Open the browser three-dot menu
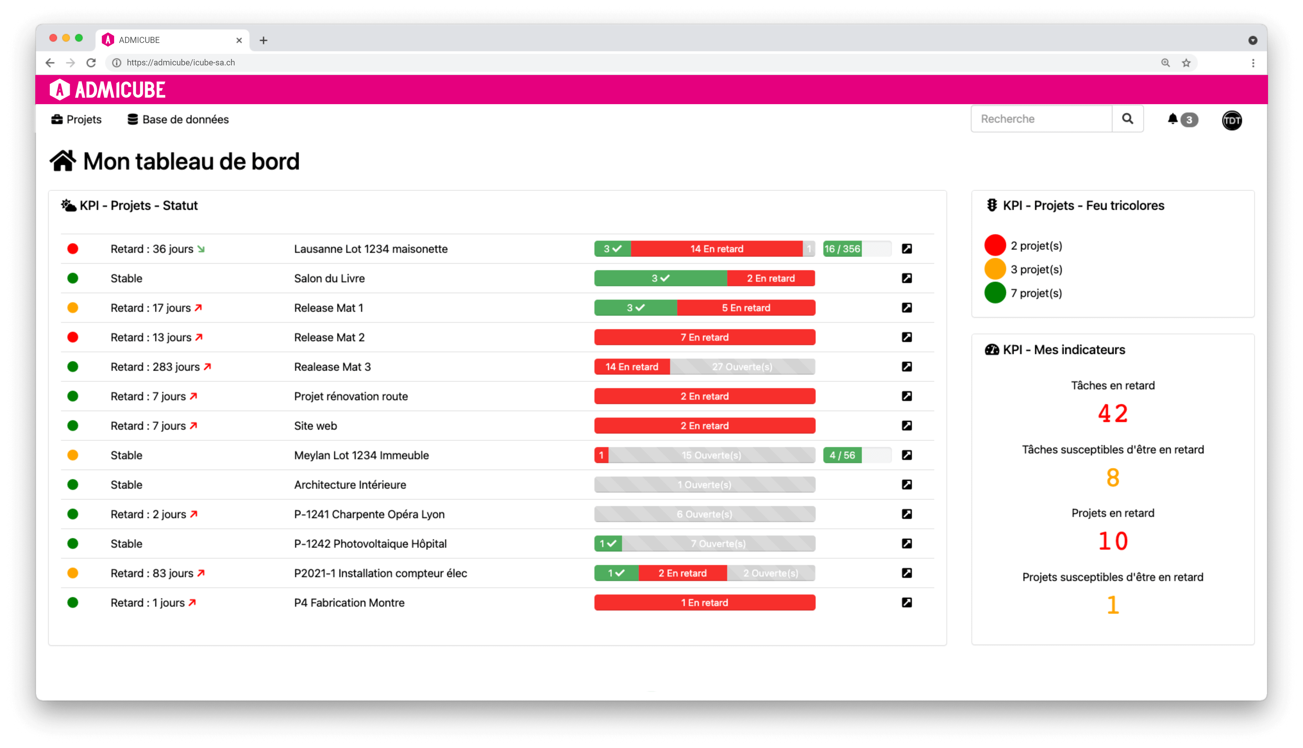 (1253, 63)
